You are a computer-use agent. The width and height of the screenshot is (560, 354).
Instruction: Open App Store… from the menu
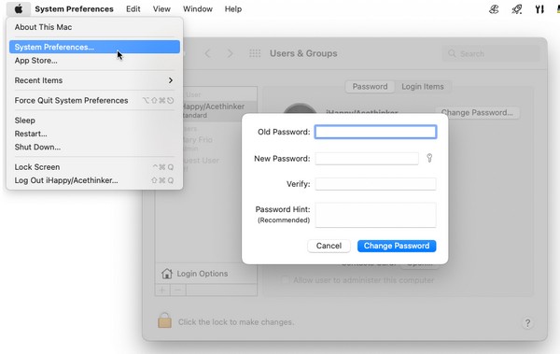94,61
